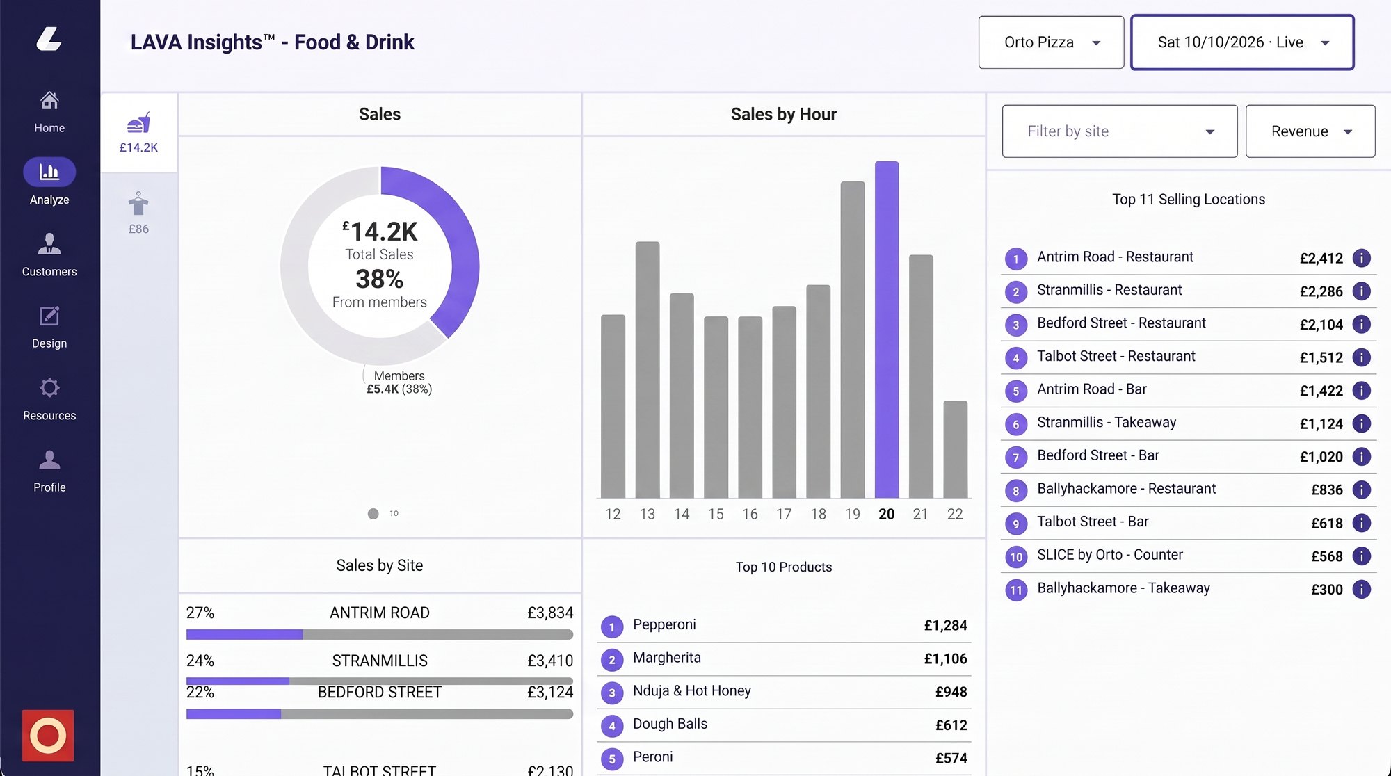This screenshot has width=1391, height=776.
Task: Click the Orto red circle logo
Action: [x=48, y=736]
